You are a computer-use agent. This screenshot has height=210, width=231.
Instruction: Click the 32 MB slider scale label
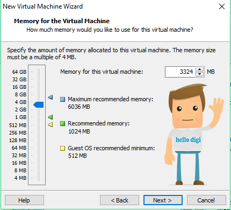pyautogui.click(x=19, y=155)
